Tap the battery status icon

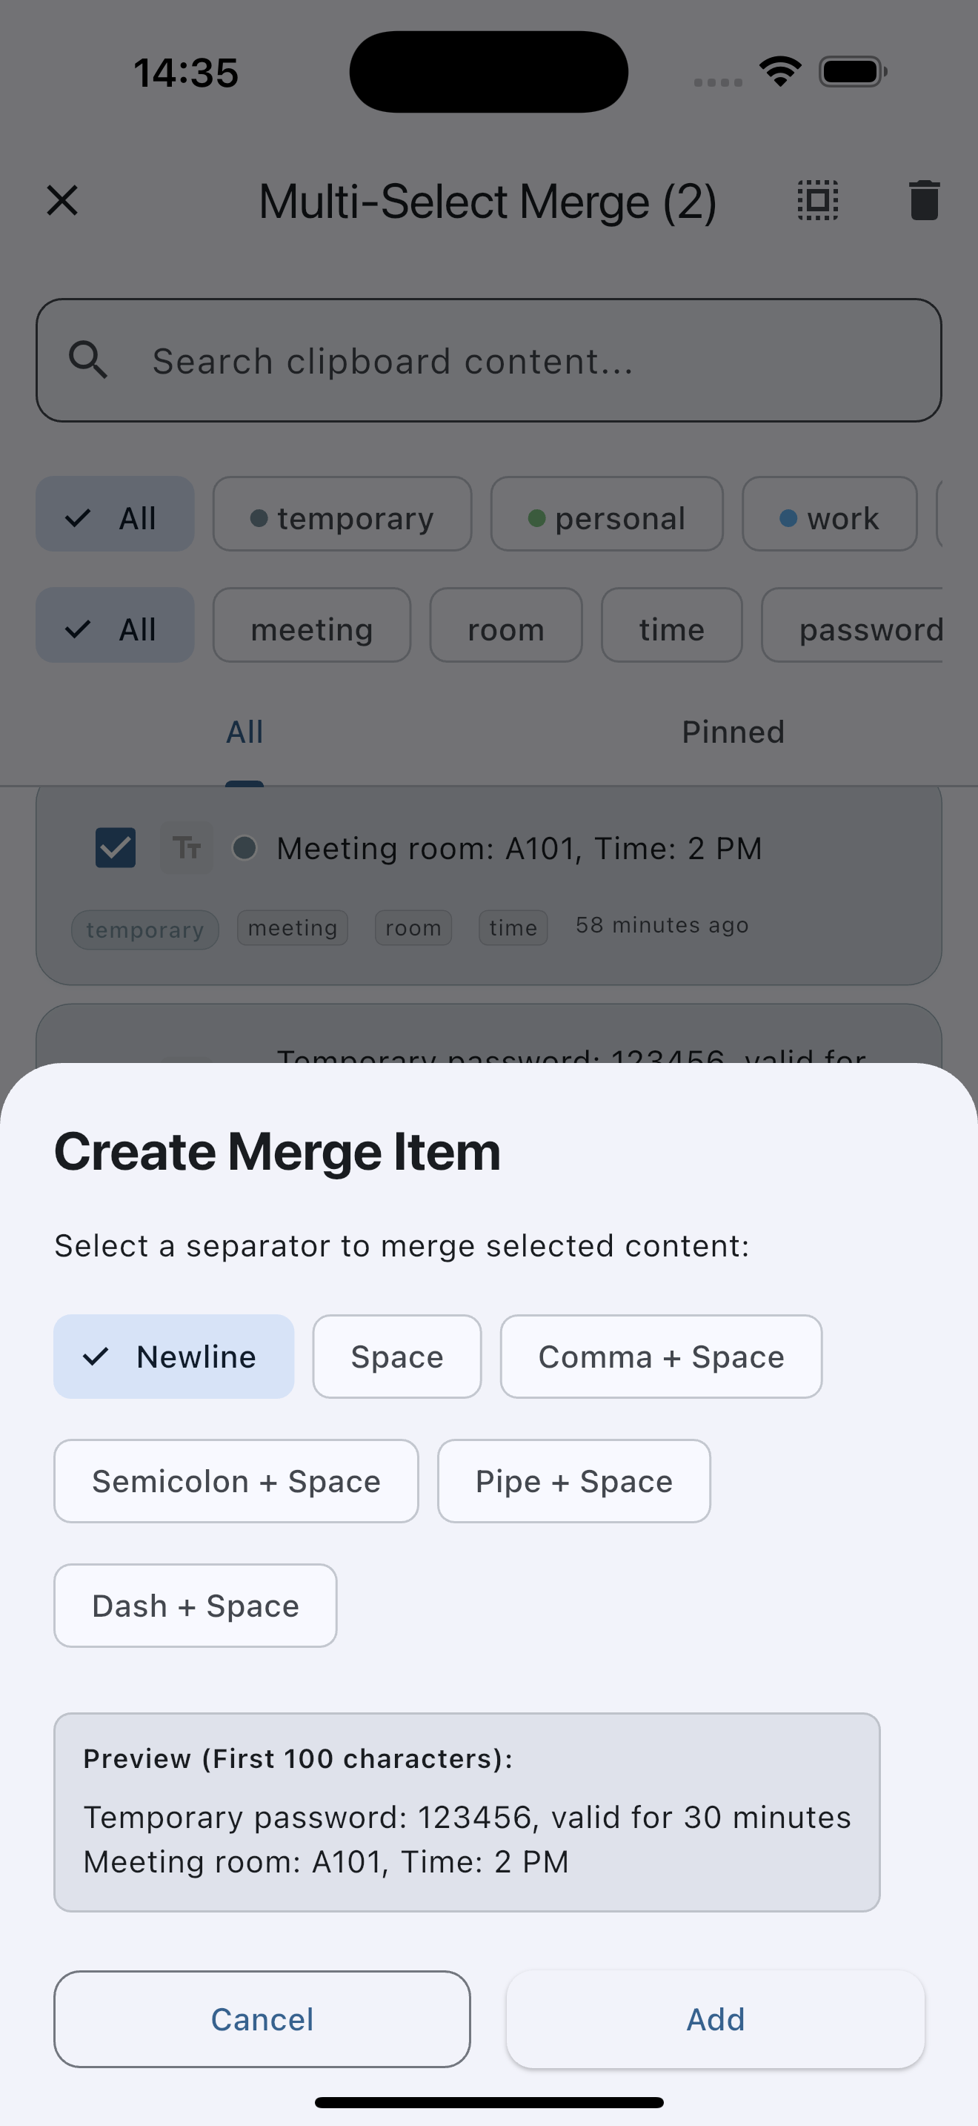(852, 72)
